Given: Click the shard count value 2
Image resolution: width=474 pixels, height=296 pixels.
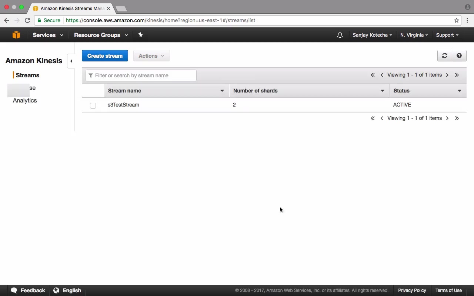Looking at the screenshot, I should pyautogui.click(x=234, y=105).
